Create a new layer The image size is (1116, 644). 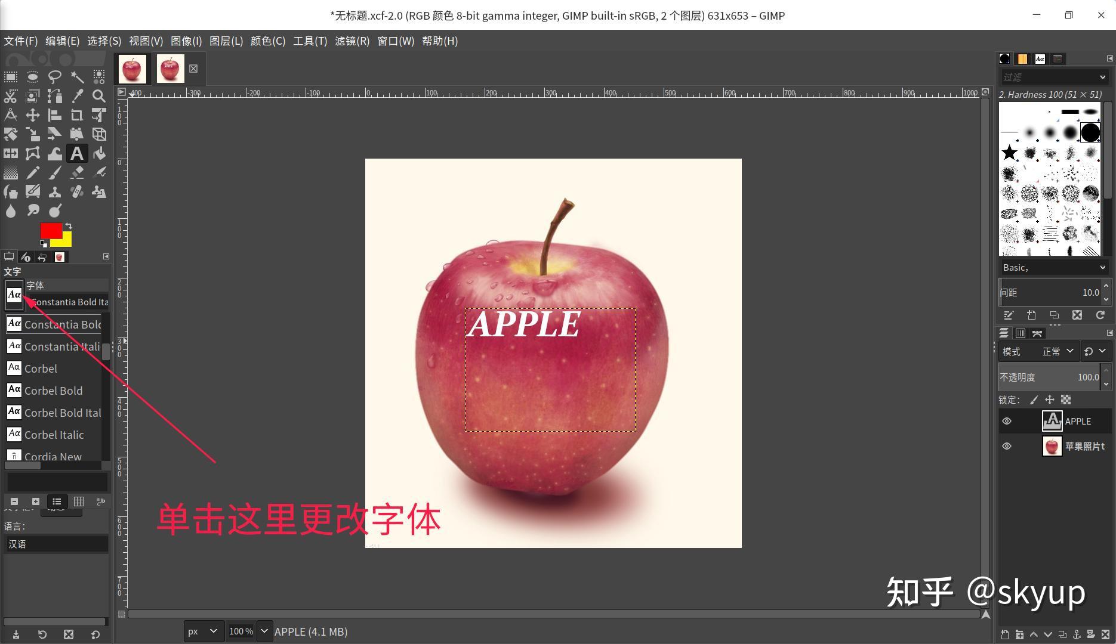(x=1005, y=635)
